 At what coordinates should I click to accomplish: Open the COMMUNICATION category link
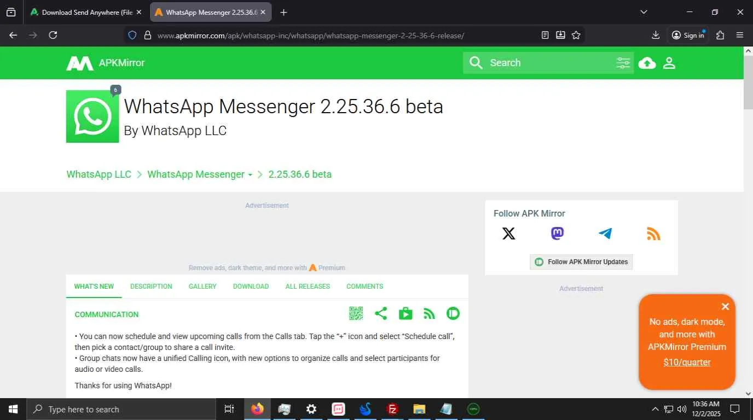point(107,314)
